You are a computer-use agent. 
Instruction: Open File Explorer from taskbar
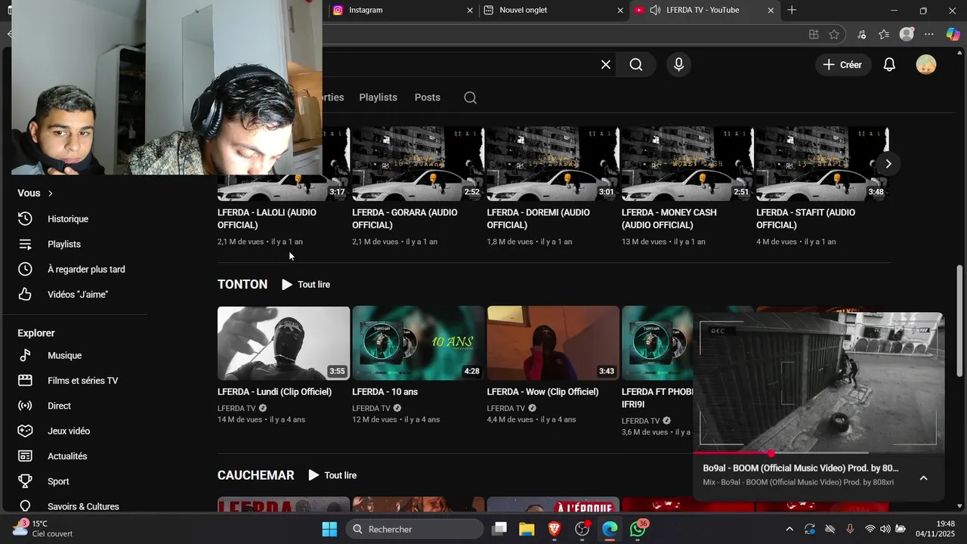pyautogui.click(x=527, y=529)
